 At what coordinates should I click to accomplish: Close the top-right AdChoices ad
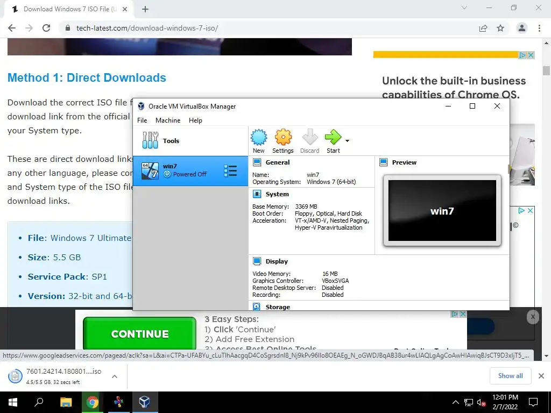pyautogui.click(x=531, y=55)
